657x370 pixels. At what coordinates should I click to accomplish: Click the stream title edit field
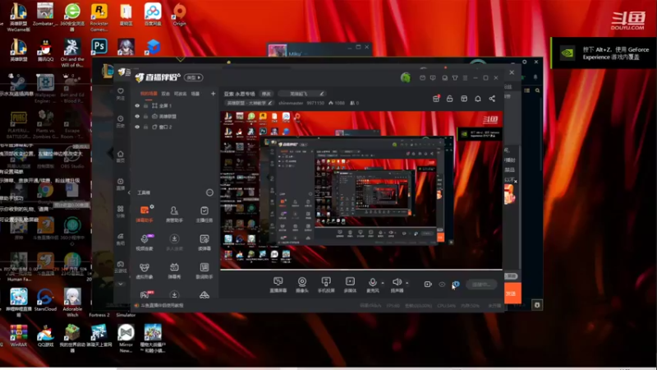[x=301, y=94]
